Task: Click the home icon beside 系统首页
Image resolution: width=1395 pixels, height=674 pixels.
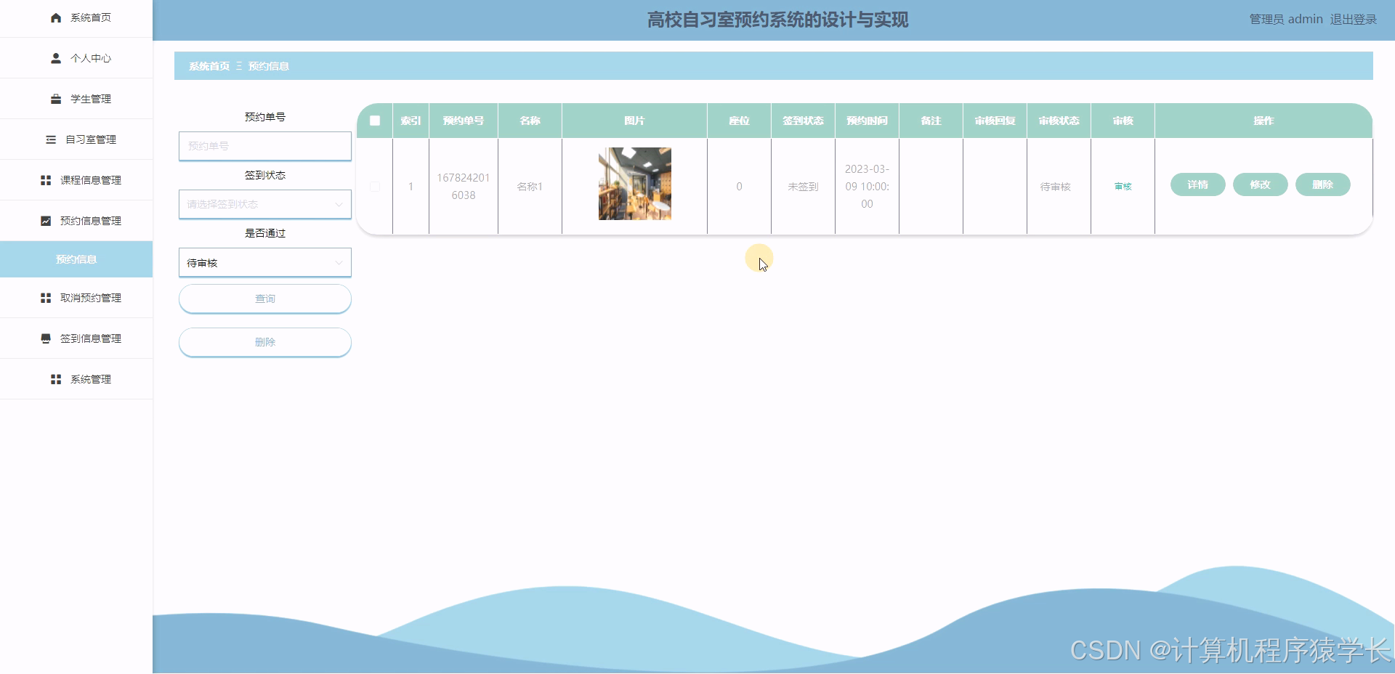Action: (x=56, y=17)
